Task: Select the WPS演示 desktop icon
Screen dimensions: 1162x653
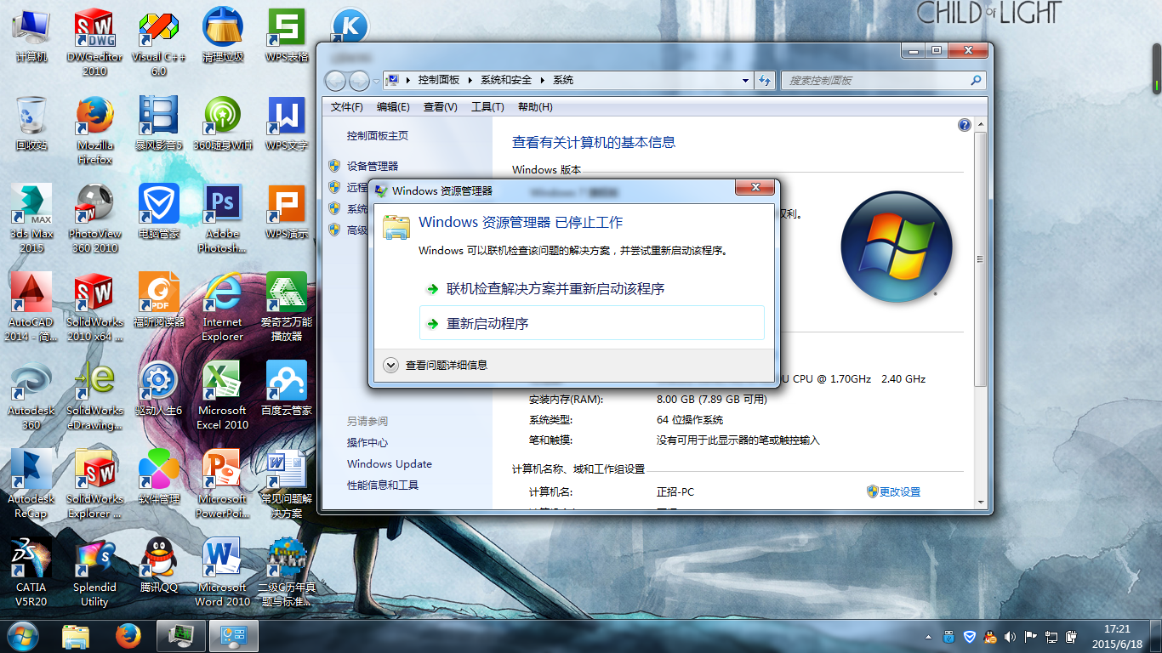Action: click(x=287, y=213)
